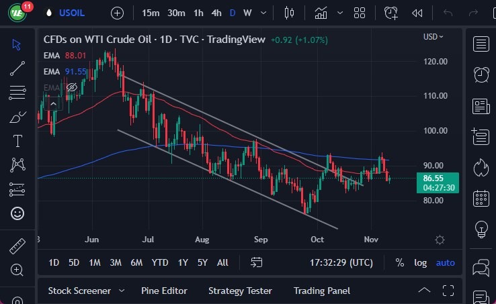
Task: Select the brush drawing tool
Action: point(17,117)
